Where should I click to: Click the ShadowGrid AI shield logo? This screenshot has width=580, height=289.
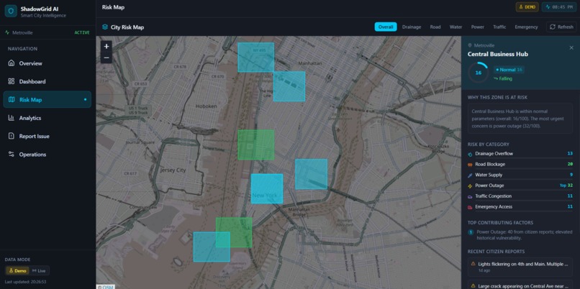11,12
